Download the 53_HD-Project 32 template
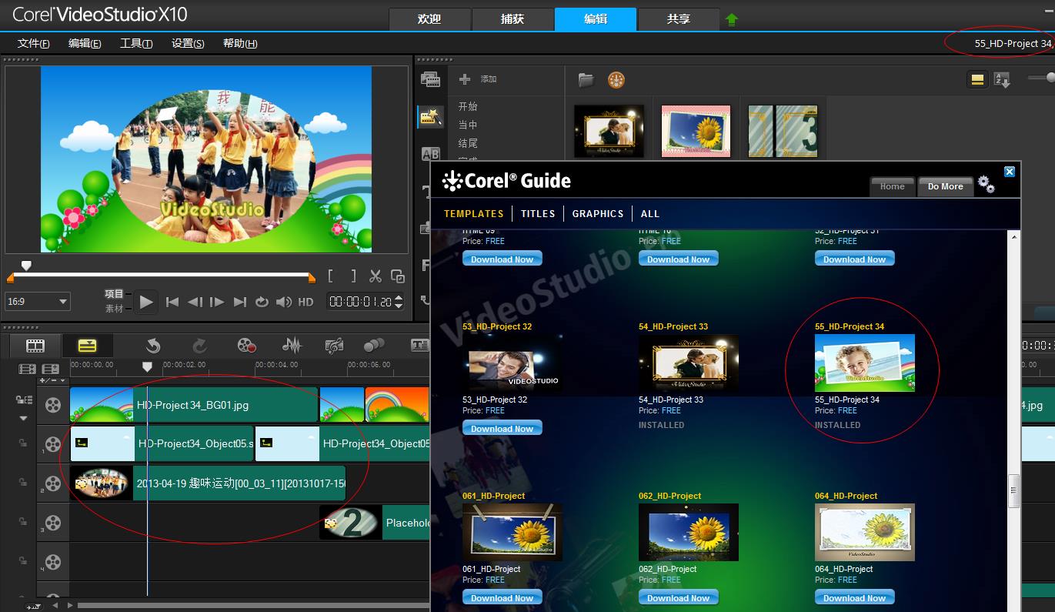The width and height of the screenshot is (1055, 612). pyautogui.click(x=502, y=429)
